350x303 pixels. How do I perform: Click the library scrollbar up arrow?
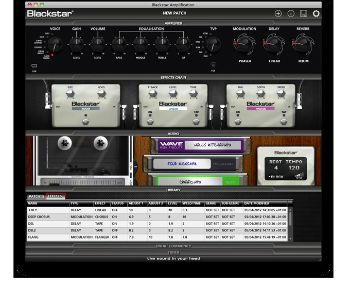(290, 210)
